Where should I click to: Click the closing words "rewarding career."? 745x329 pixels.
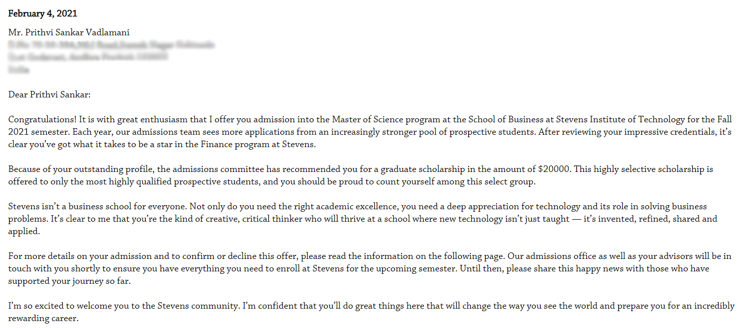point(43,318)
